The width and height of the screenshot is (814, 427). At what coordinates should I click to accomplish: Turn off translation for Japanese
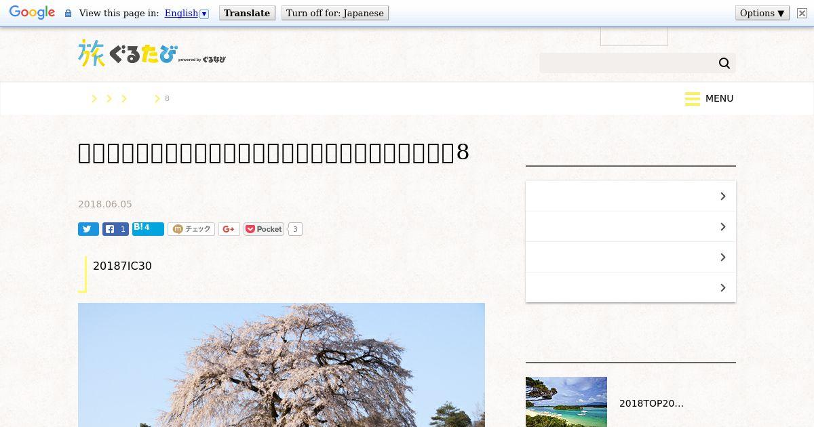(335, 13)
